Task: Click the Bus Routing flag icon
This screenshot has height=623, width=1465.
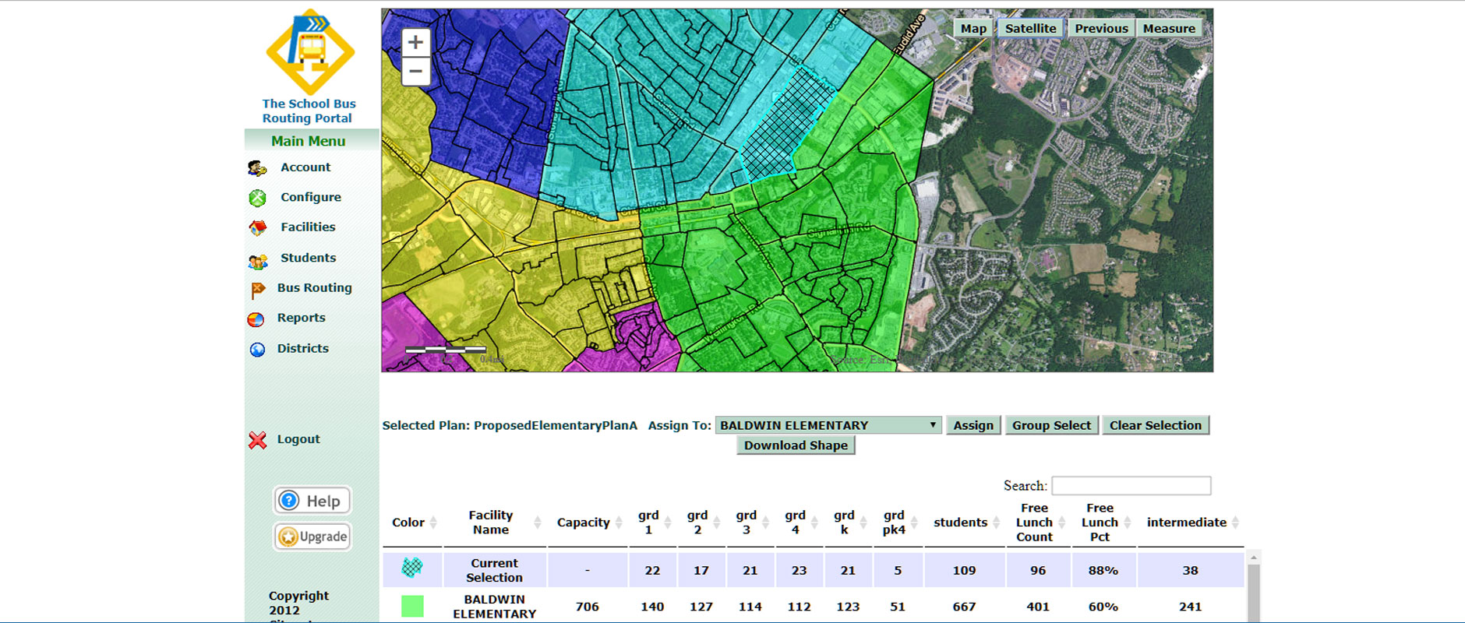Action: click(258, 290)
